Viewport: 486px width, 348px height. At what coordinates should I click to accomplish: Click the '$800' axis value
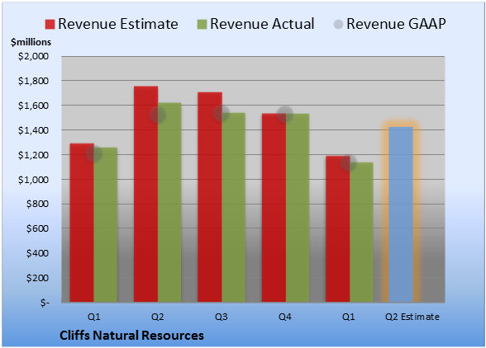37,204
